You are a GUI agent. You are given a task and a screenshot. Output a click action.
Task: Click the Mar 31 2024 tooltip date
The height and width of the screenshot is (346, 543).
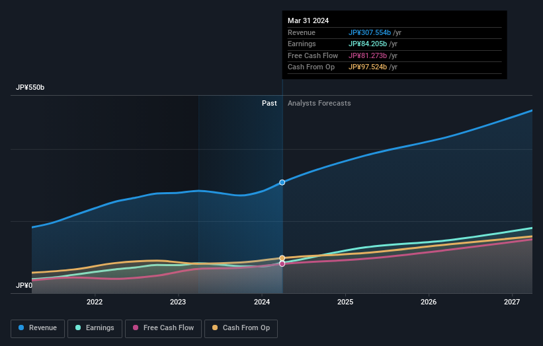tap(308, 20)
